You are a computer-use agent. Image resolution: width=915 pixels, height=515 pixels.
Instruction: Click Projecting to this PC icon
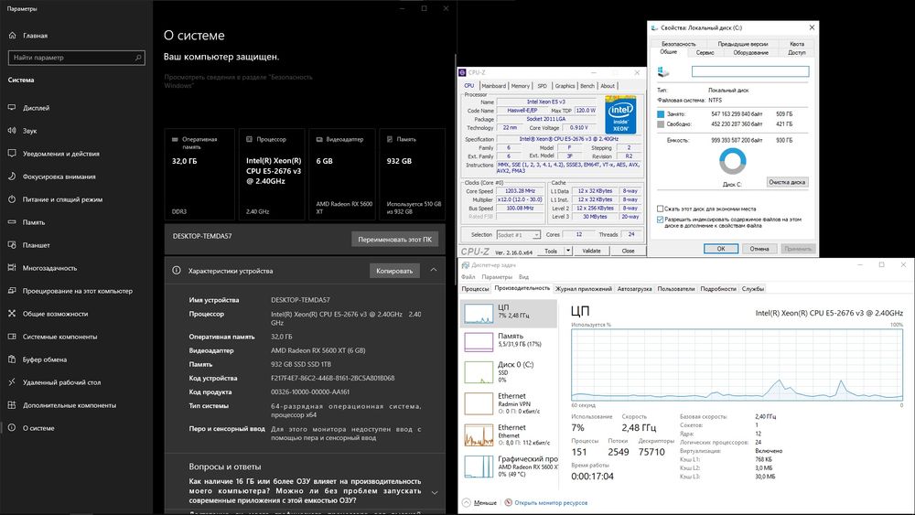12,291
